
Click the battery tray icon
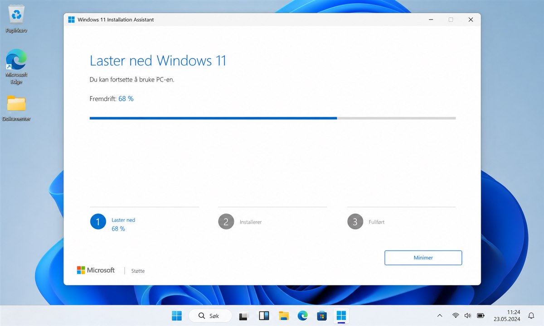[481, 316]
